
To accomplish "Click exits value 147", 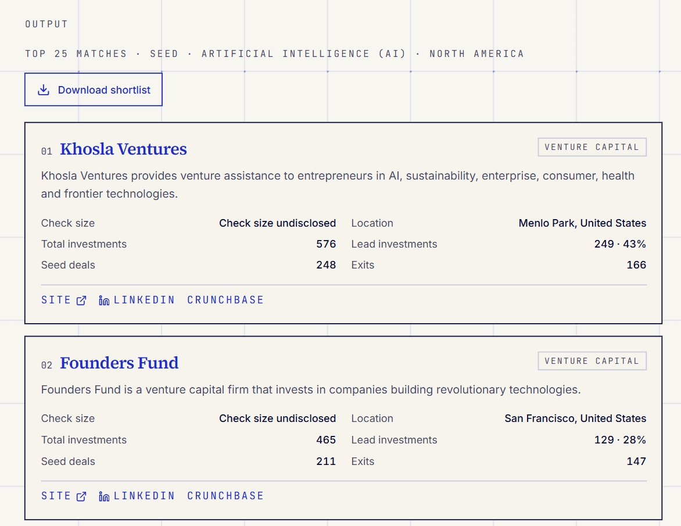I will point(636,461).
